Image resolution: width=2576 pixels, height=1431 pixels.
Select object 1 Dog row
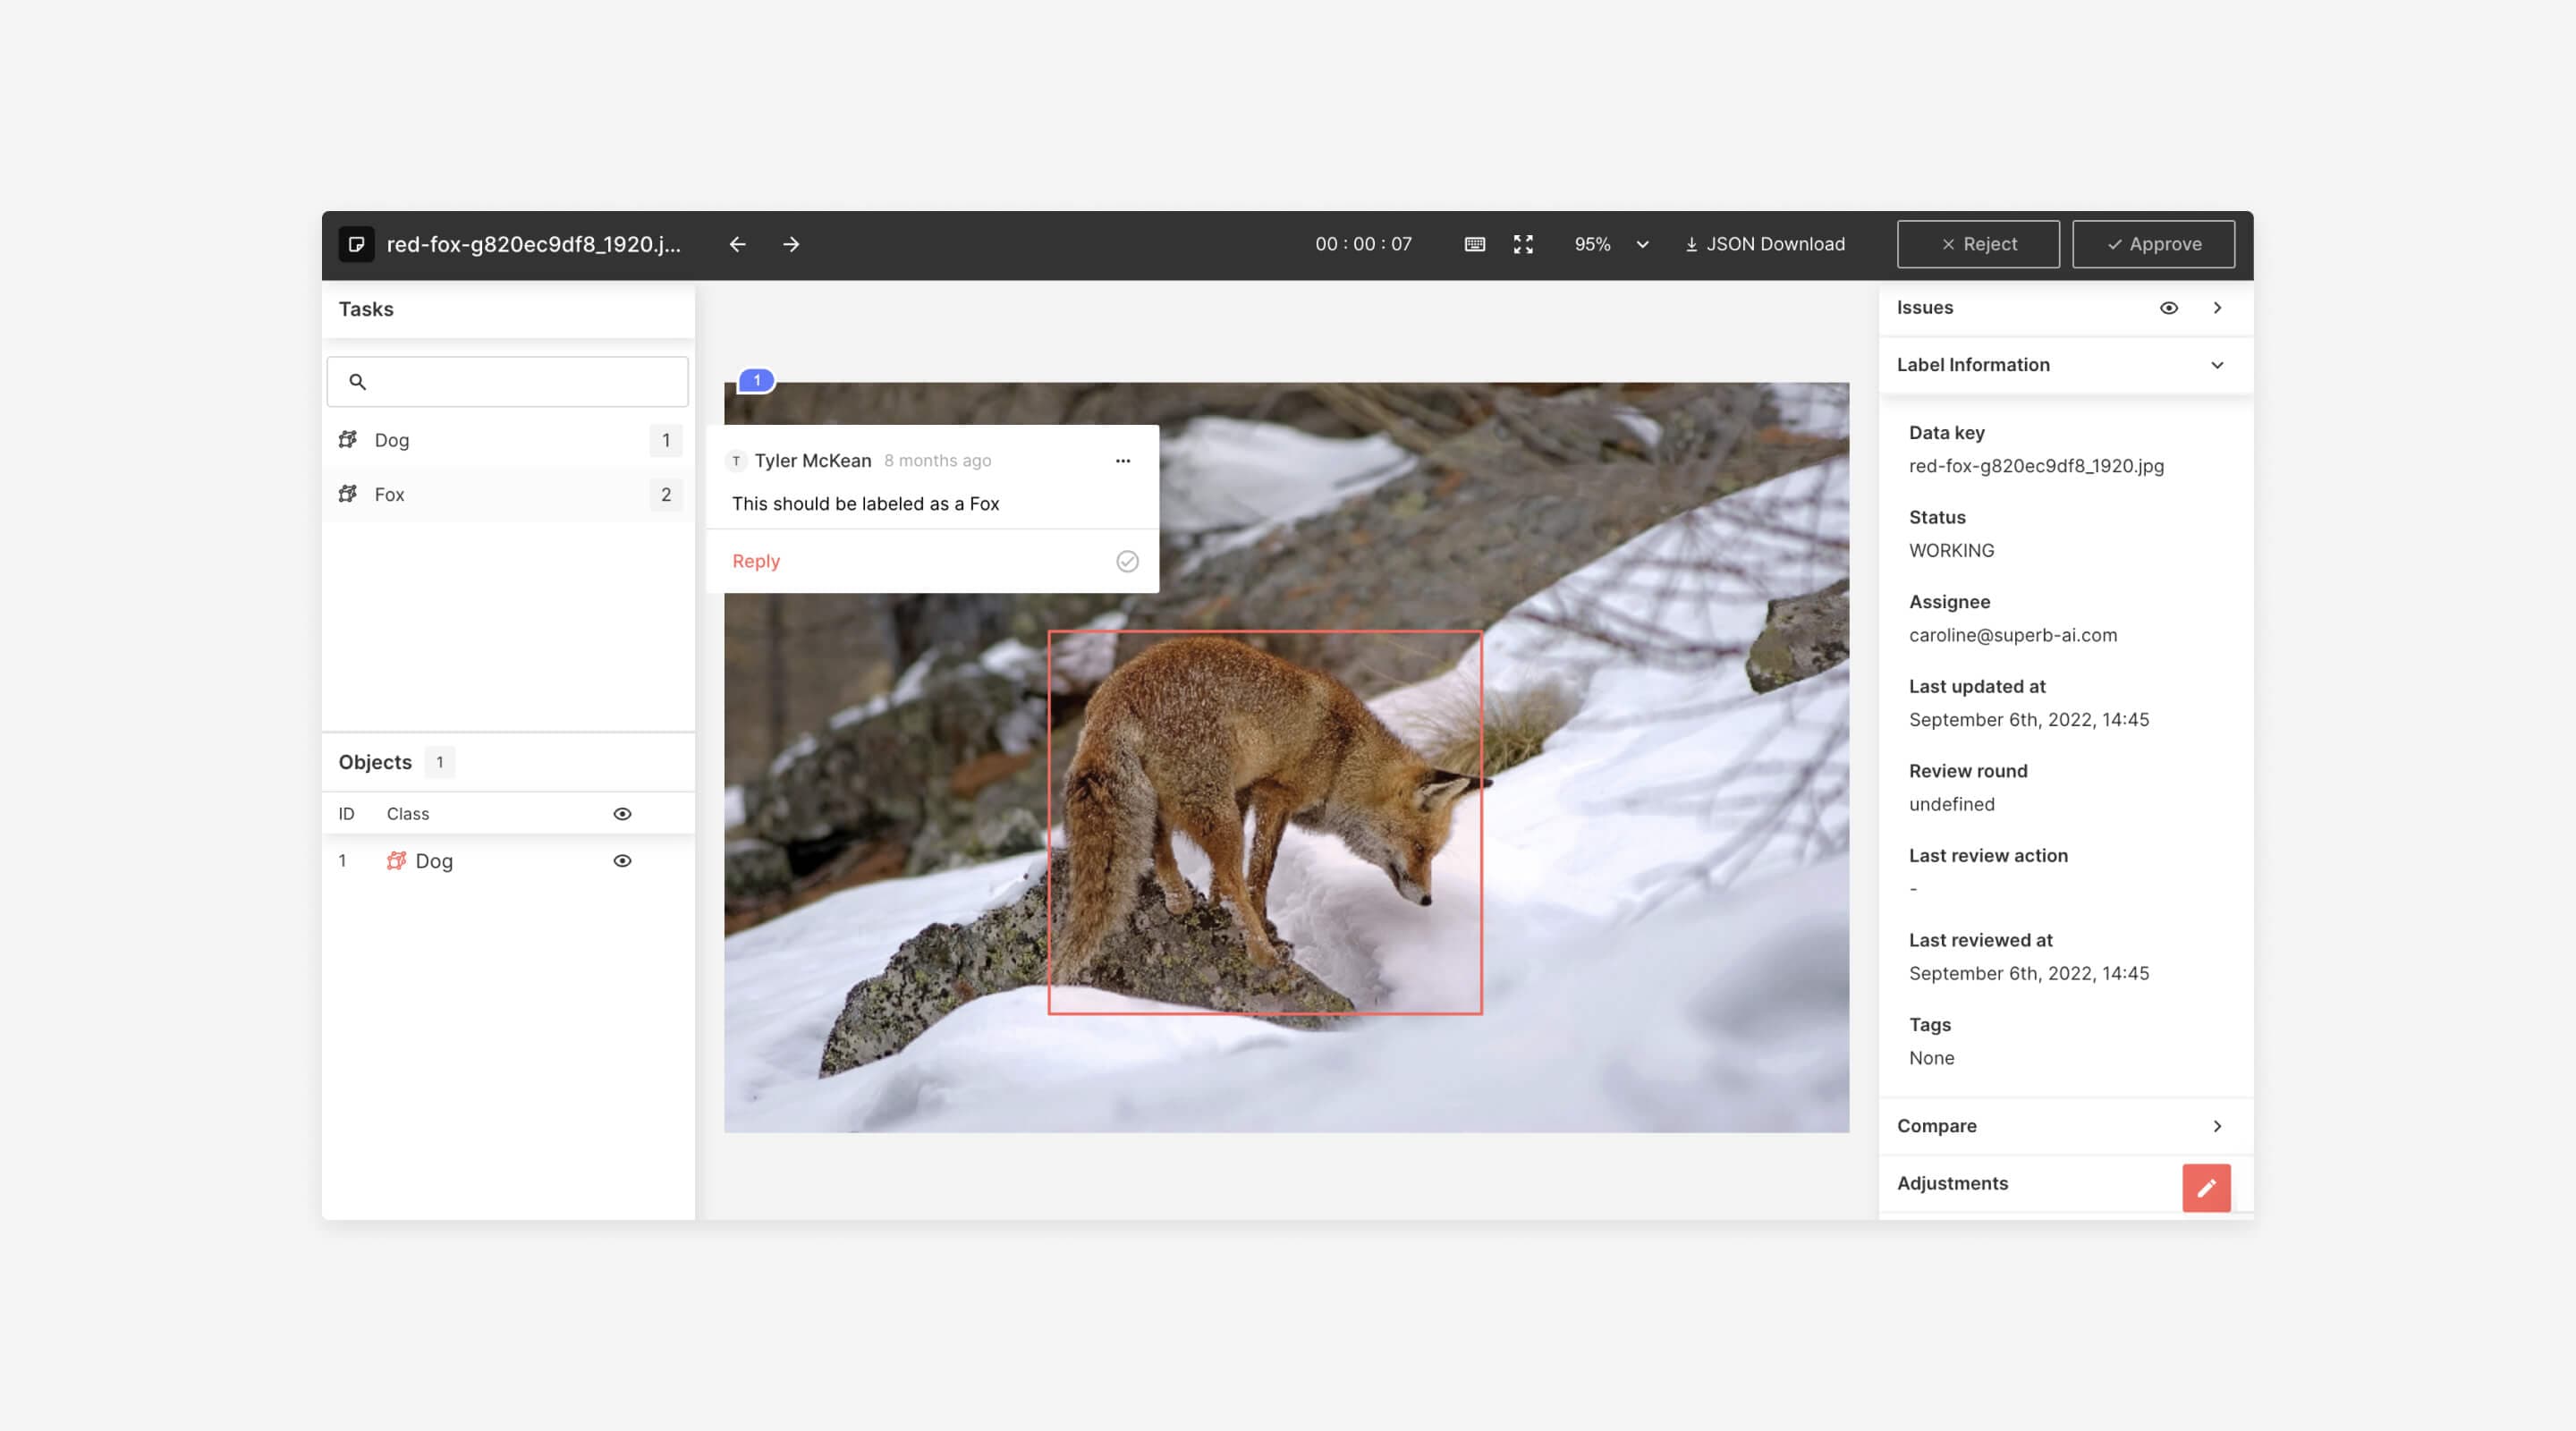point(508,861)
